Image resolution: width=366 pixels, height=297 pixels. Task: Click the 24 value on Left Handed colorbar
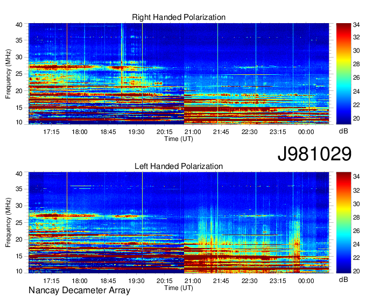(356, 244)
